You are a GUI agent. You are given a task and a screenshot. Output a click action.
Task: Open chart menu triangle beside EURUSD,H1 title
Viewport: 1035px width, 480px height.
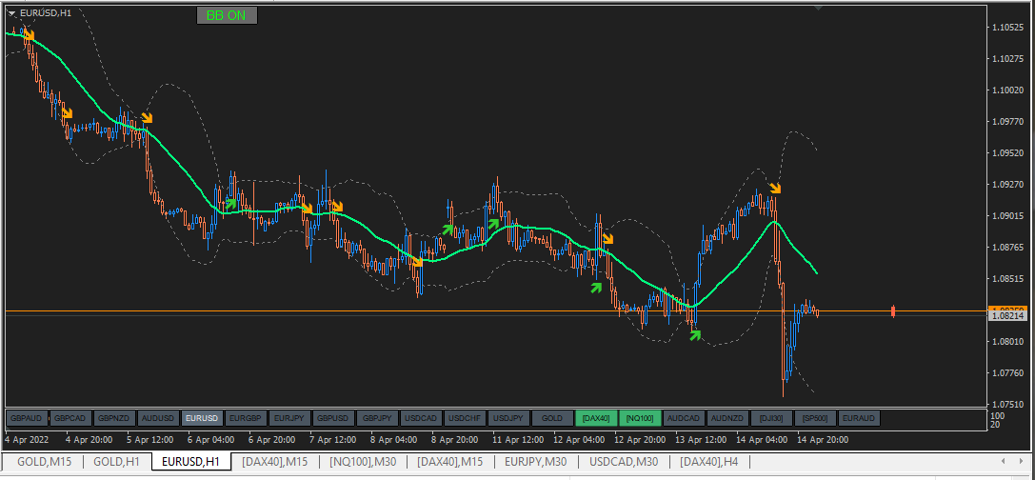pyautogui.click(x=11, y=13)
